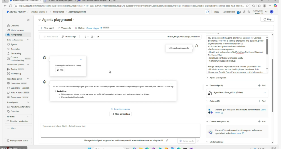Open Agents playground title dropdown

click(74, 20)
